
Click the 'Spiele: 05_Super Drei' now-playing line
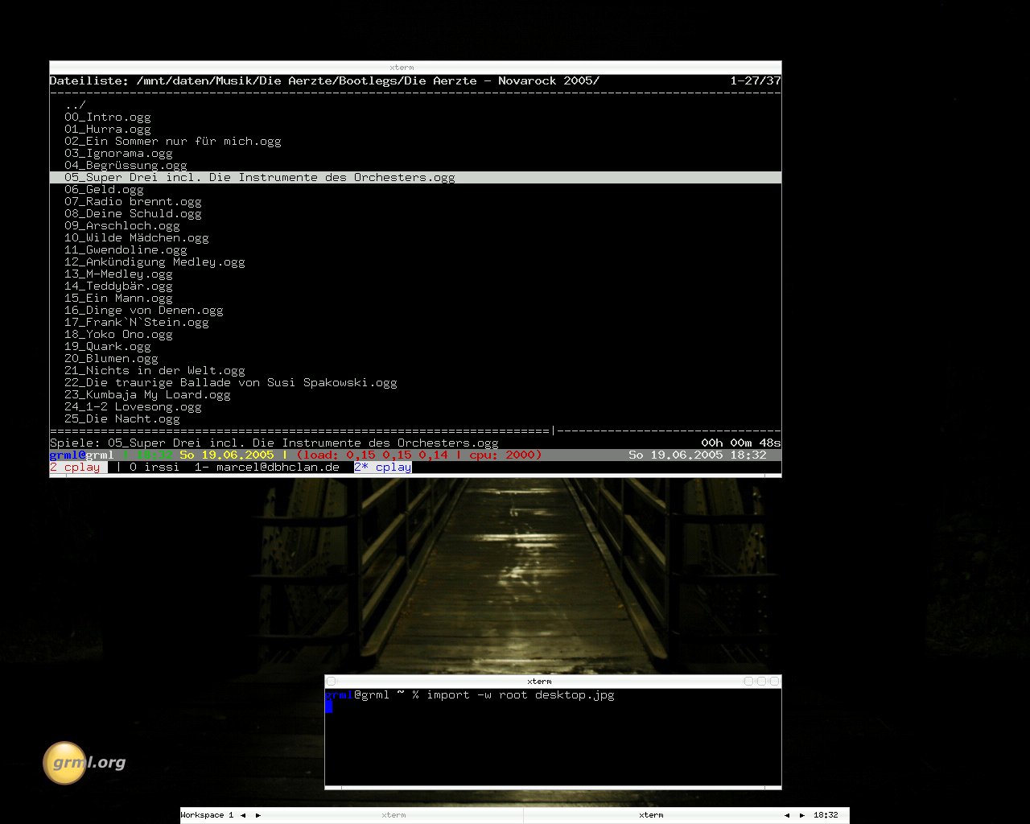[x=274, y=443]
